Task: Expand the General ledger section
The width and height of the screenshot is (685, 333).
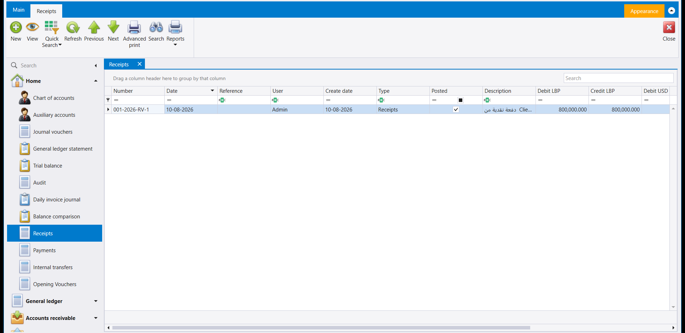Action: coord(96,301)
